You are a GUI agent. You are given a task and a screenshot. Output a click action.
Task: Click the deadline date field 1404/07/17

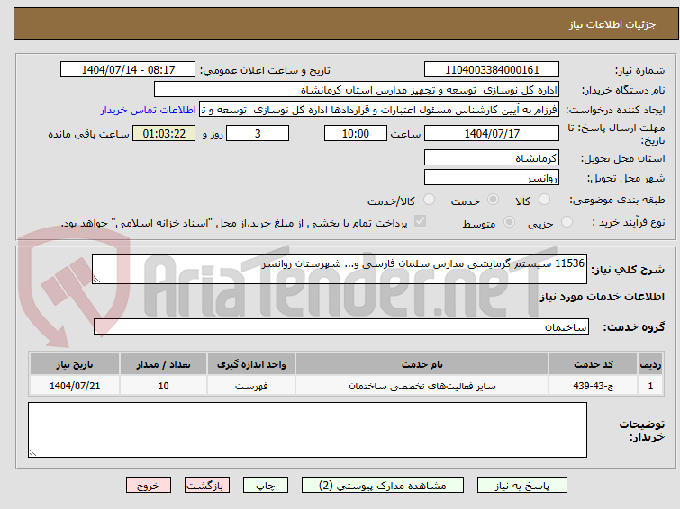[492, 133]
